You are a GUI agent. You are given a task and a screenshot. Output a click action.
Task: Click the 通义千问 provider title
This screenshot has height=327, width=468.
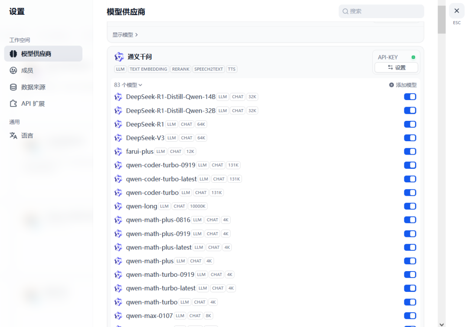pyautogui.click(x=140, y=57)
